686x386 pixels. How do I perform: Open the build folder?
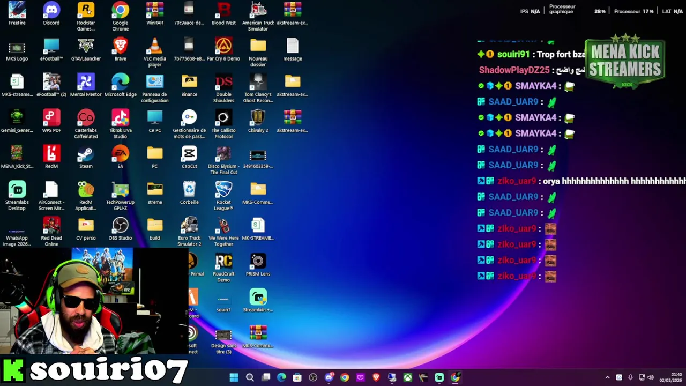pos(155,229)
